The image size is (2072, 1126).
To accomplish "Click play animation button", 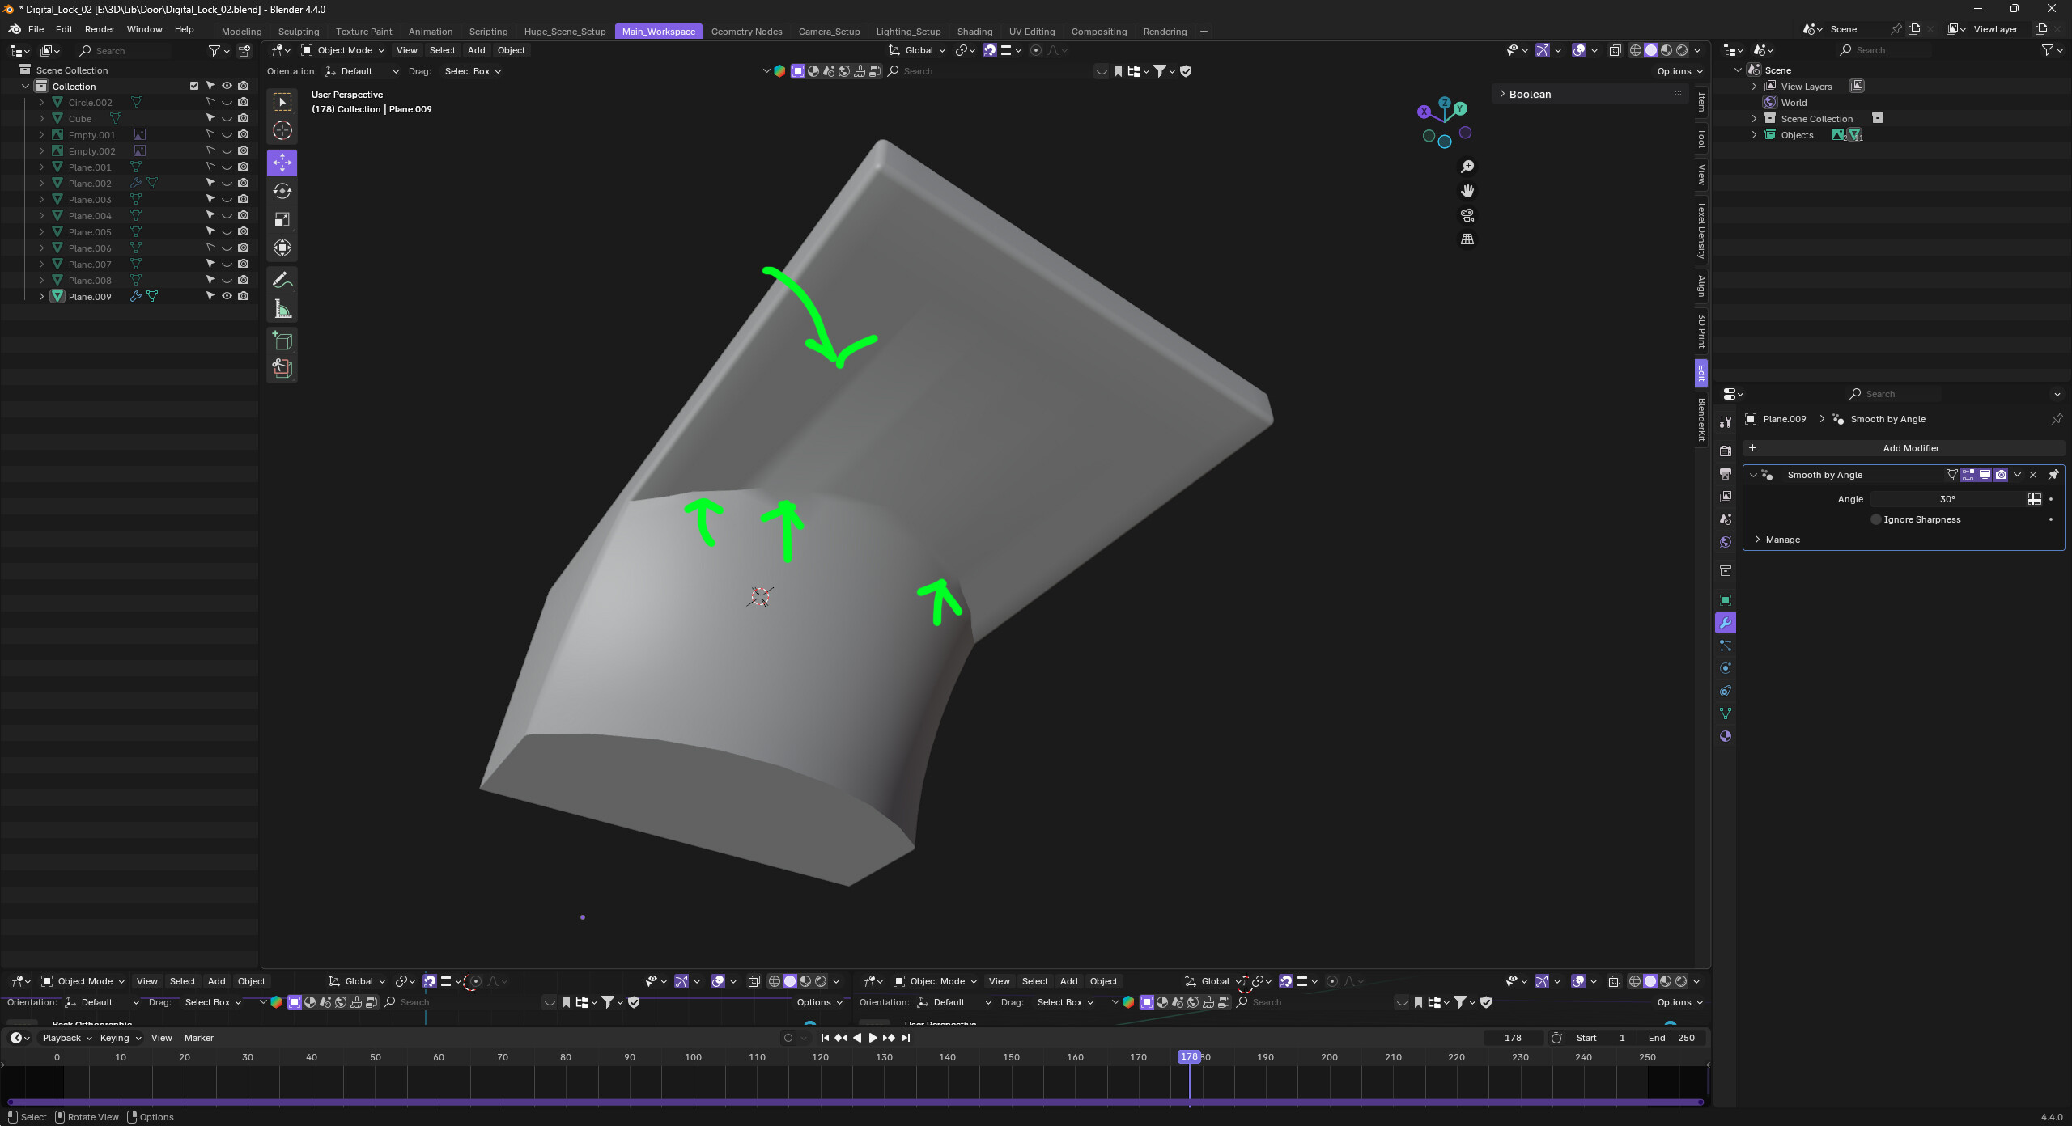I will coord(873,1038).
